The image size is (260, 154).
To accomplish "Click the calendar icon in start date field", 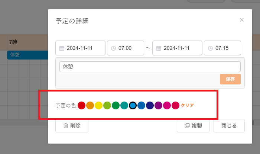I will tap(62, 48).
